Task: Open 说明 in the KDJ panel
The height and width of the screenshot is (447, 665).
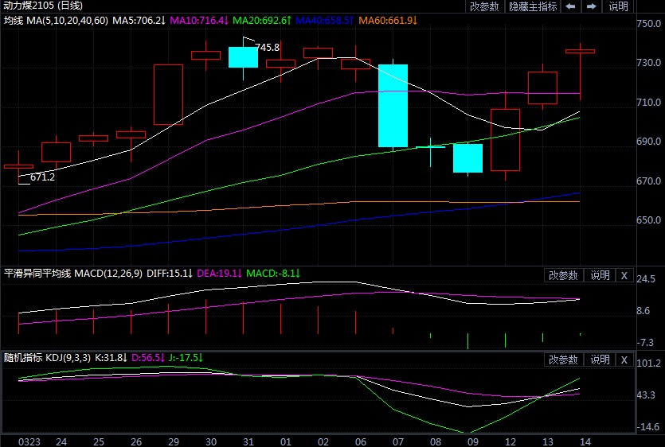Action: click(x=599, y=360)
